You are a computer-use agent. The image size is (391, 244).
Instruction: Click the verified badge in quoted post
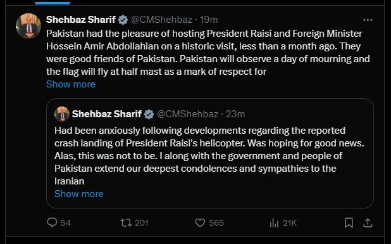149,114
